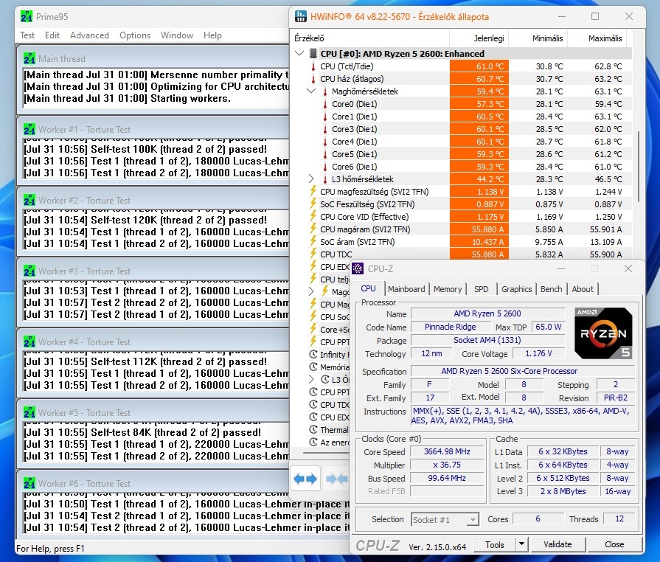The image size is (660, 562).
Task: Click the Worker #5 Torture Test window icon
Action: click(29, 412)
